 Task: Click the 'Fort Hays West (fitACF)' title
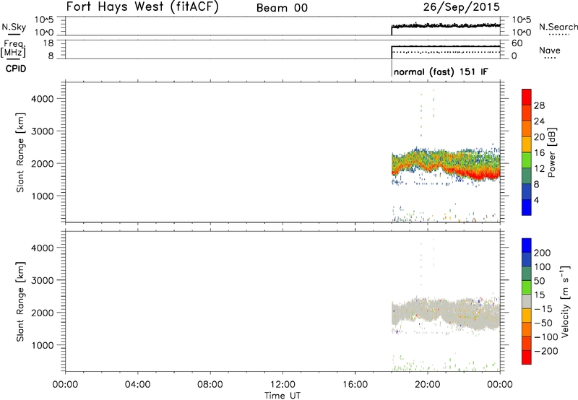[142, 6]
